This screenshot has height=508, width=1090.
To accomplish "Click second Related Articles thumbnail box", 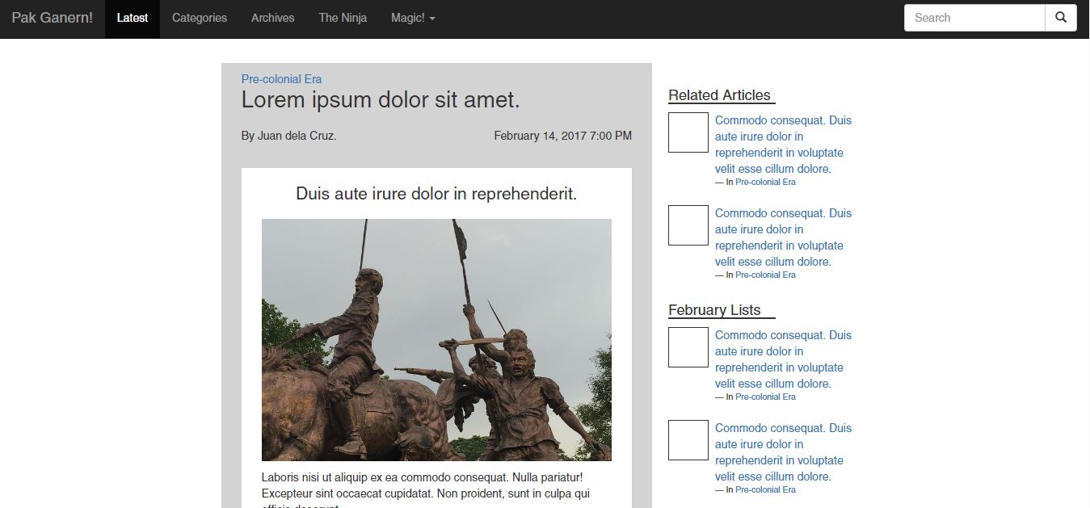I will [688, 225].
